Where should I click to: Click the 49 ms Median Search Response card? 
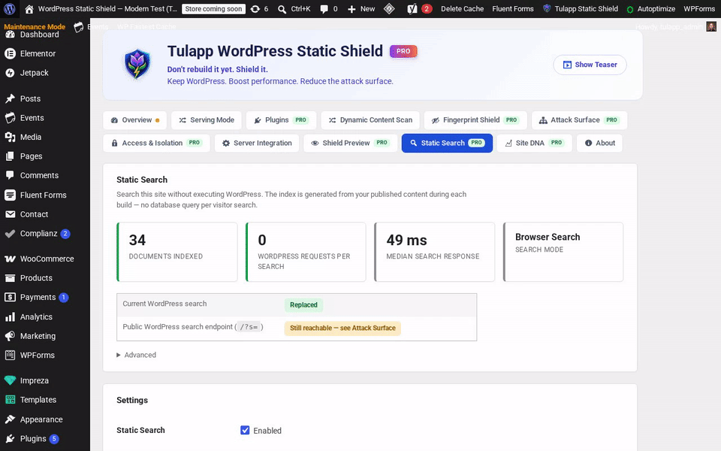point(435,252)
